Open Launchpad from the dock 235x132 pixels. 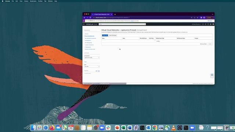[40, 128]
